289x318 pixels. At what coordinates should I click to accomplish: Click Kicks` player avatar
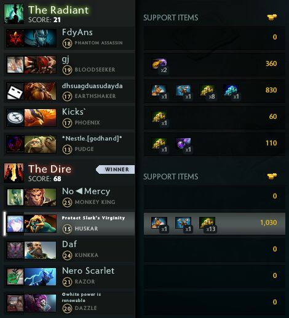tap(15, 118)
